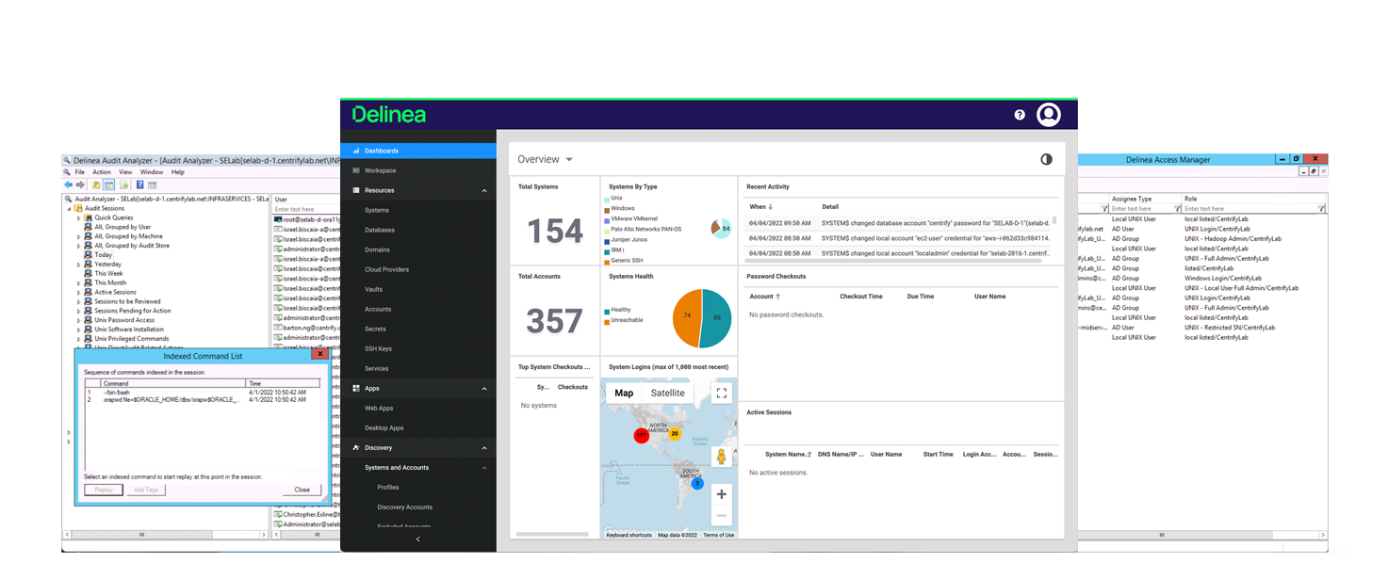Viewport: 1388px width, 579px height.
Task: Open the user profile avatar icon
Action: tap(1049, 114)
